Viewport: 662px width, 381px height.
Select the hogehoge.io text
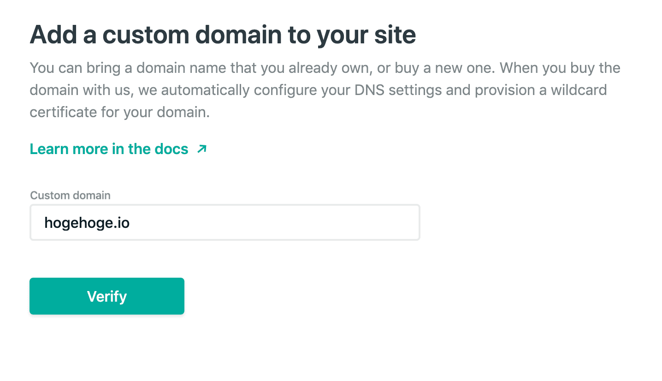point(87,222)
